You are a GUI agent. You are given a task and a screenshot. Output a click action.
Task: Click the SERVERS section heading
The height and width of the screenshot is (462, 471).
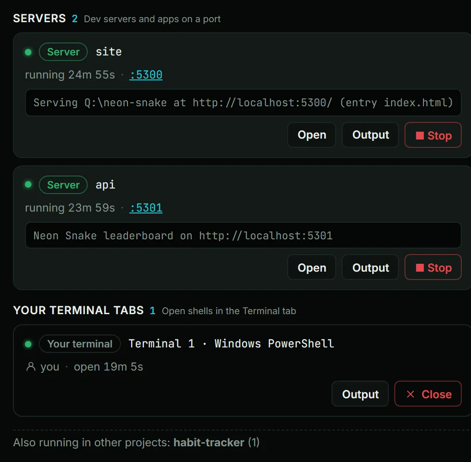[39, 18]
